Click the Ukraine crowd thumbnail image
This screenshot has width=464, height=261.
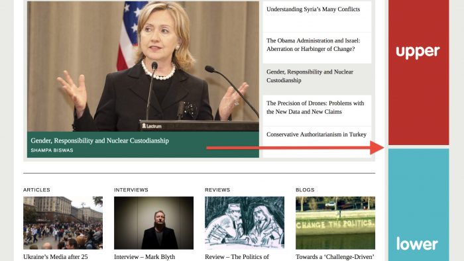(63, 223)
